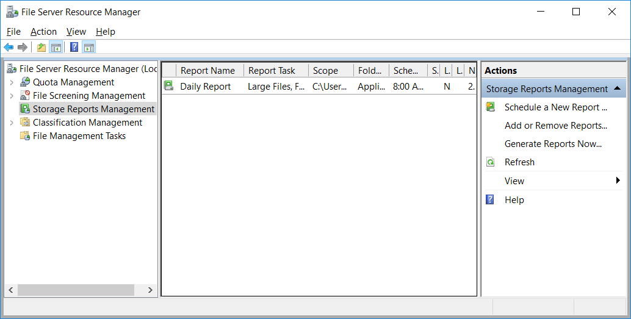Click the Schedule a New Report icon

(x=490, y=107)
